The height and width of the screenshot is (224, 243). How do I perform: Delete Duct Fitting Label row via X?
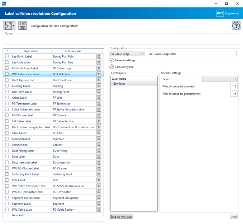[x=99, y=151]
